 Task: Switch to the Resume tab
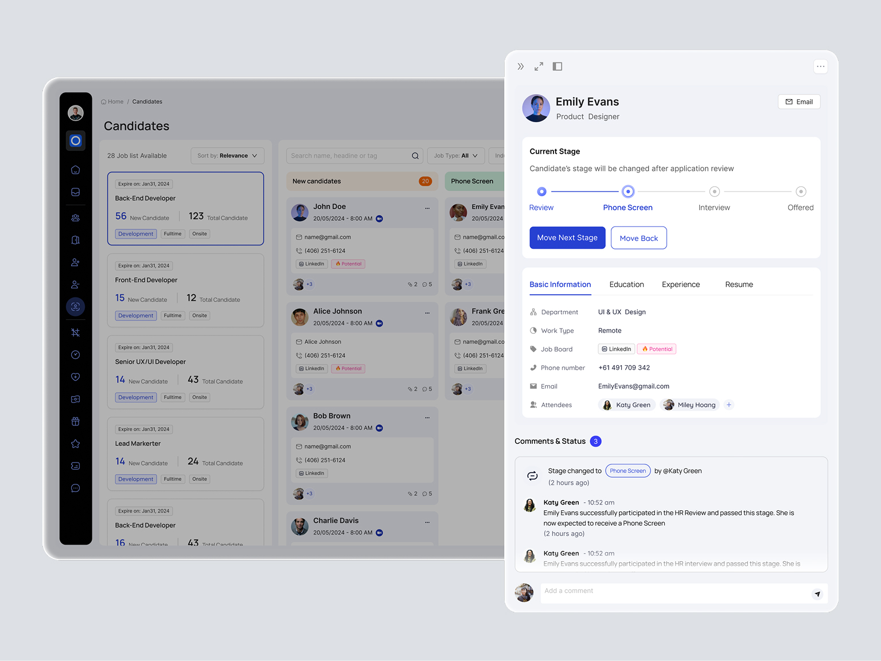(739, 284)
